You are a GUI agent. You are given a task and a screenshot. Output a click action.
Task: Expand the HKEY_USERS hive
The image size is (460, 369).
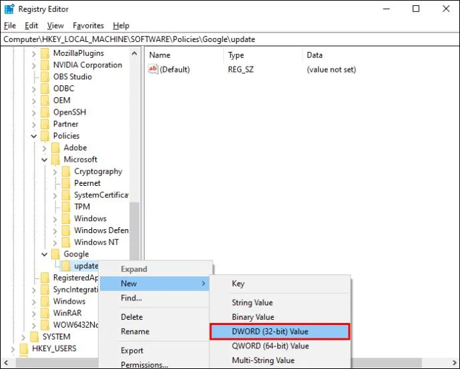[x=13, y=349]
